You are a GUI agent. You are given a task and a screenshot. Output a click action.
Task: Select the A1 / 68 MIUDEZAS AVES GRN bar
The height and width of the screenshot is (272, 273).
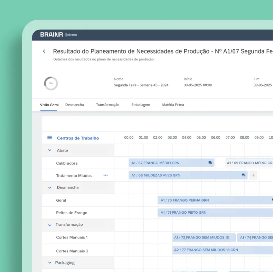pos(188,175)
